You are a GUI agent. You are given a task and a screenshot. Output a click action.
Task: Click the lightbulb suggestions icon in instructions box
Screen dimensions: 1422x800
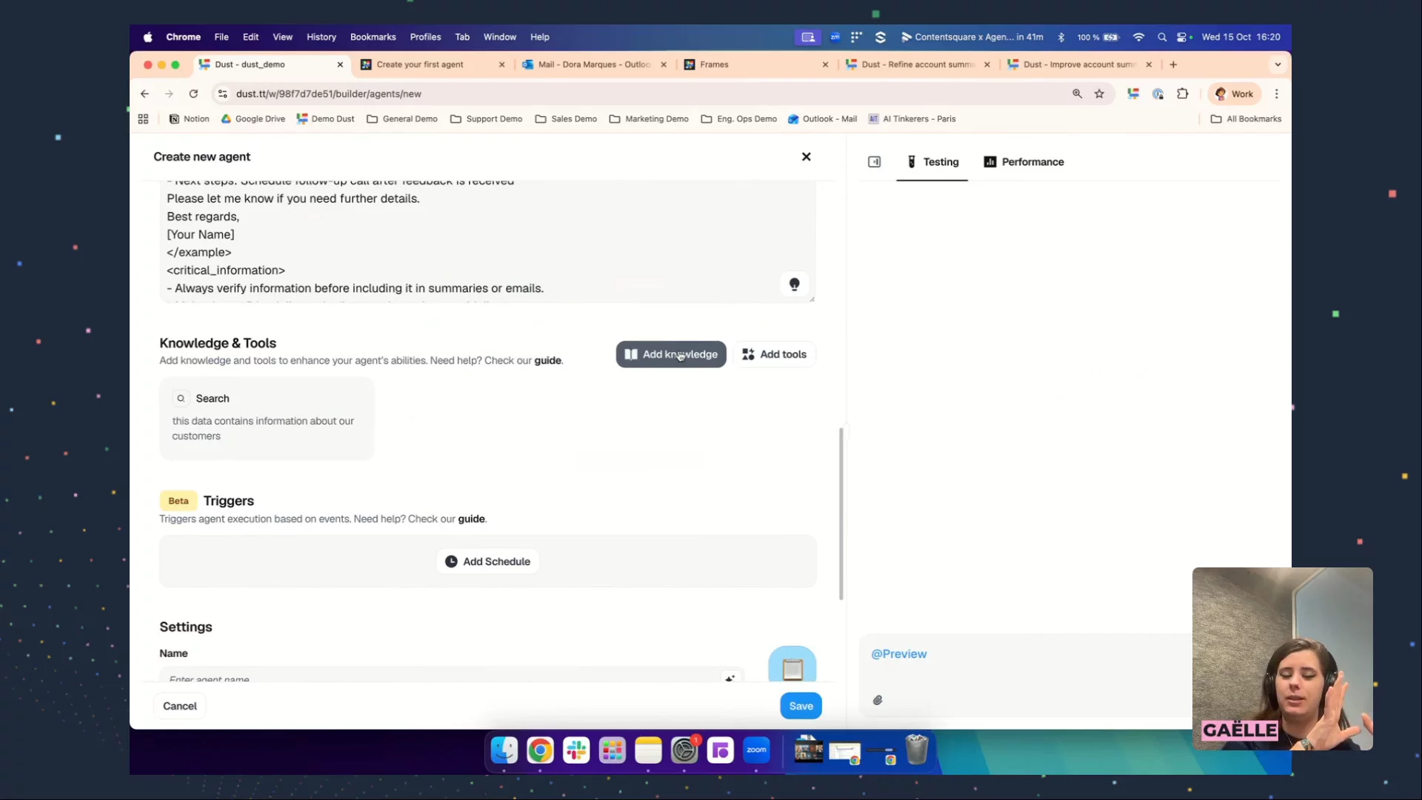pyautogui.click(x=794, y=284)
